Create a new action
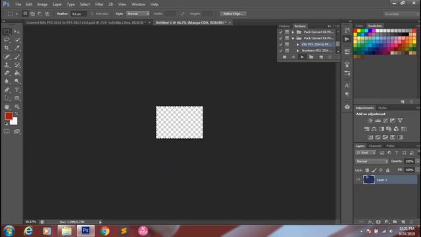 pyautogui.click(x=321, y=57)
